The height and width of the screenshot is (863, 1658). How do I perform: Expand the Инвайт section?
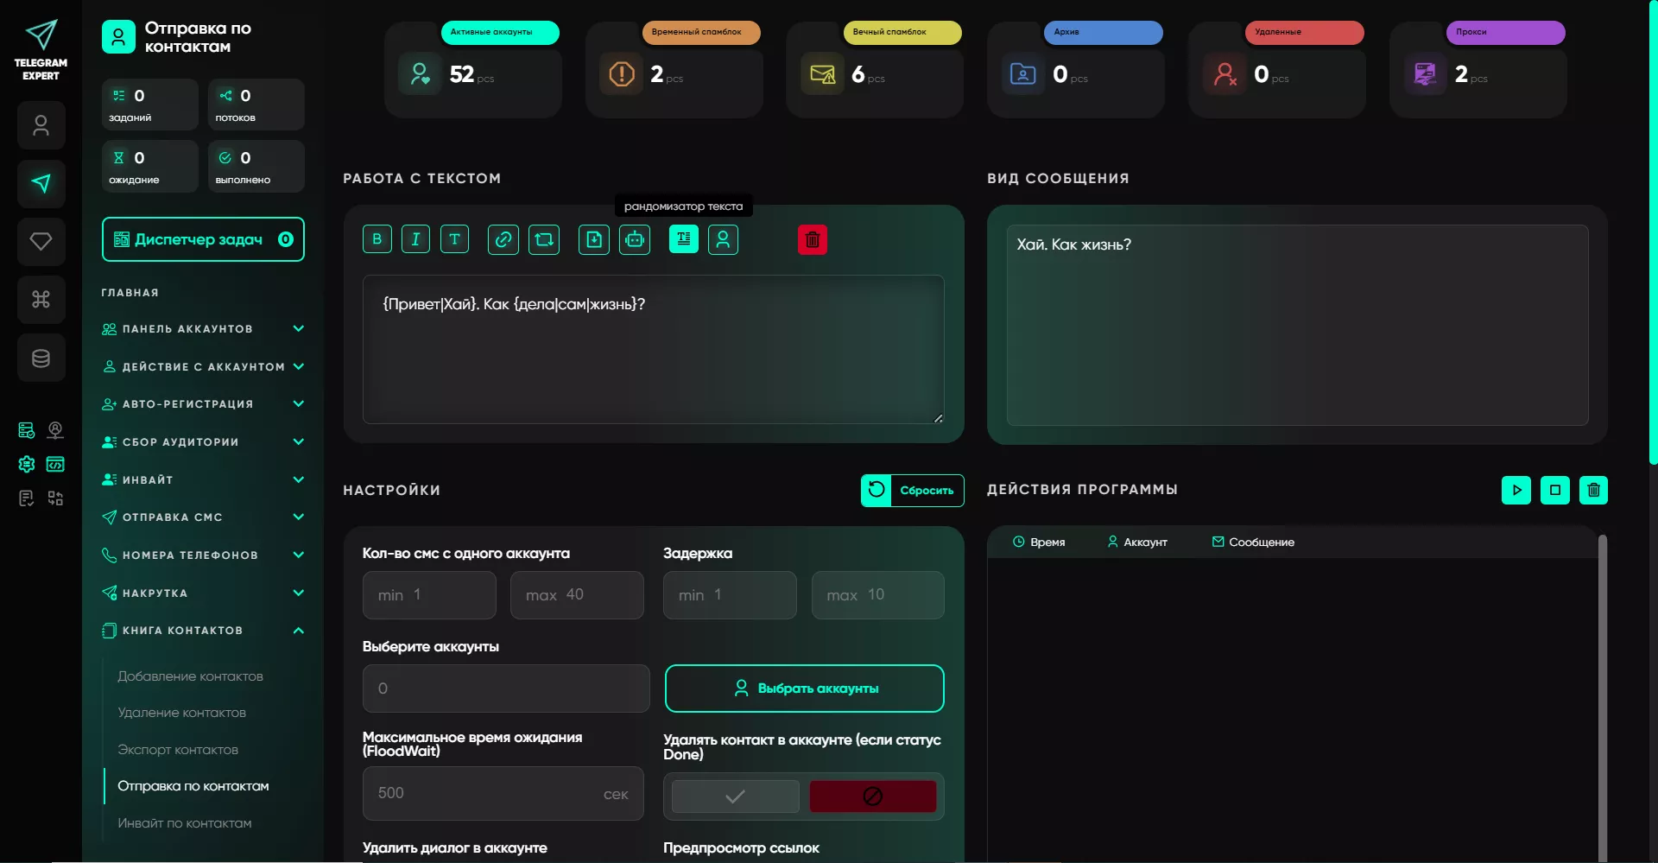point(203,479)
